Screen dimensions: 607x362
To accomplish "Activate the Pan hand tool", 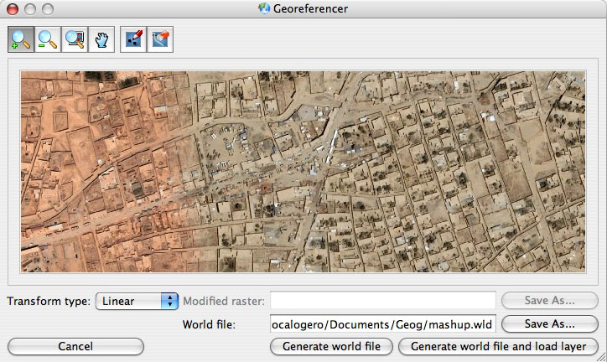I will (101, 39).
